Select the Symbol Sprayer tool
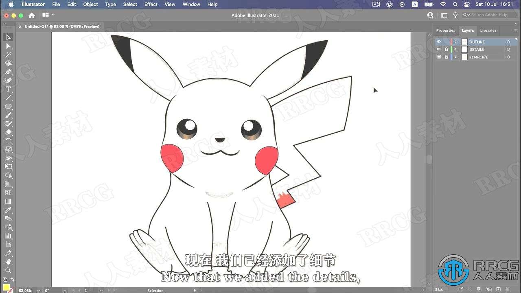This screenshot has width=521, height=293. (x=8, y=227)
